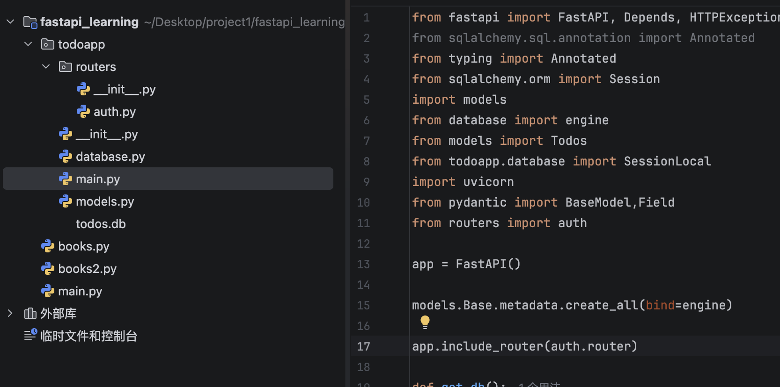780x387 pixels.
Task: Select 临时文件和控制台 scratches entry
Action: point(89,336)
